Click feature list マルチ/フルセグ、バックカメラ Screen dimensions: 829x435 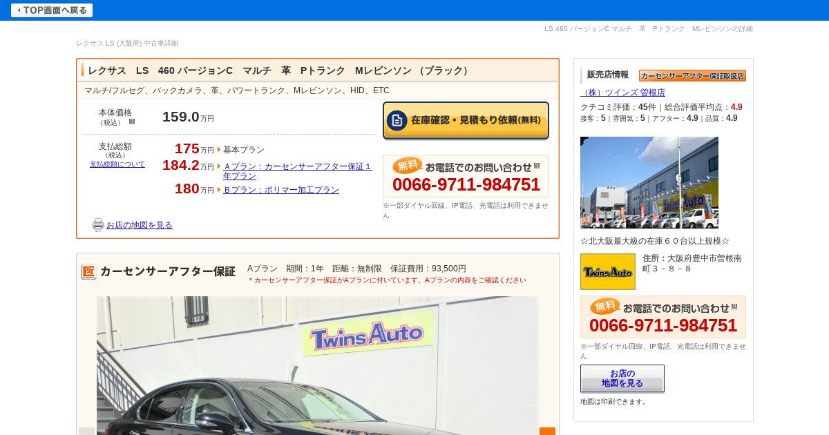click(x=237, y=90)
